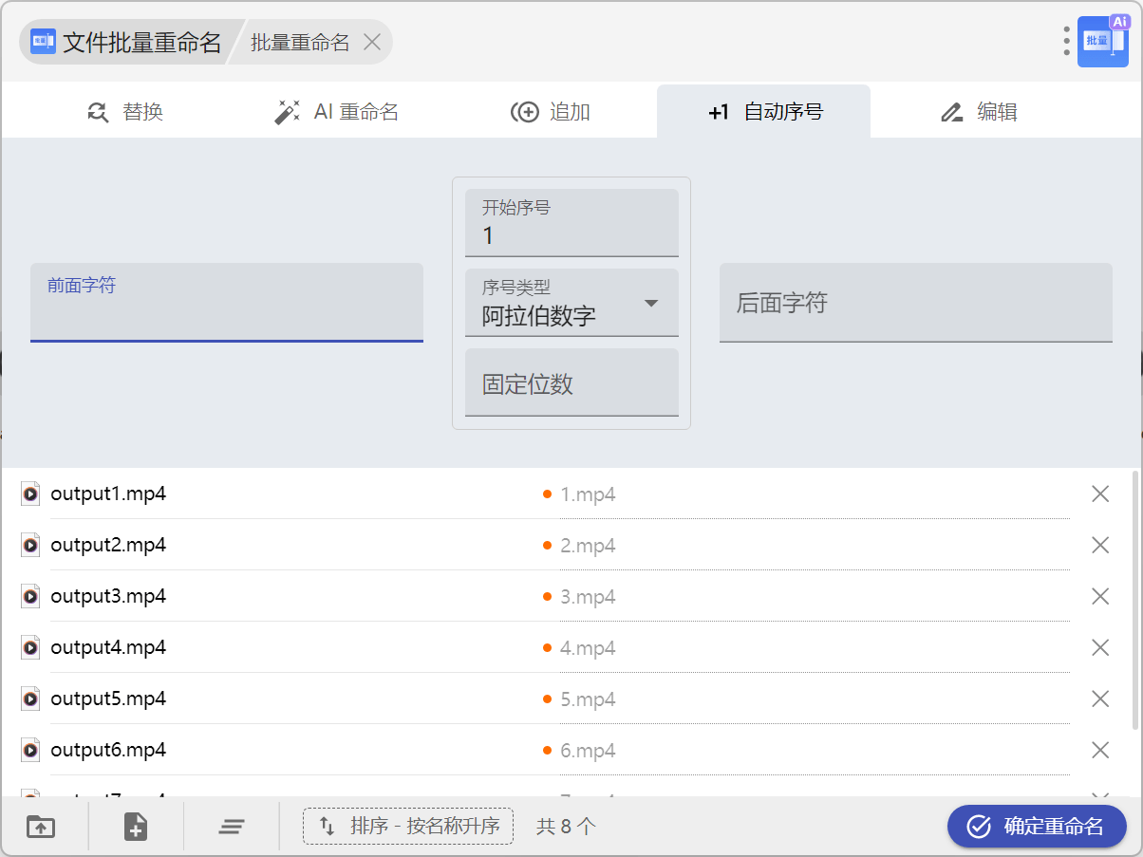Click the 固定位数 field
Screen dimensions: 1143x857
pyautogui.click(x=571, y=382)
